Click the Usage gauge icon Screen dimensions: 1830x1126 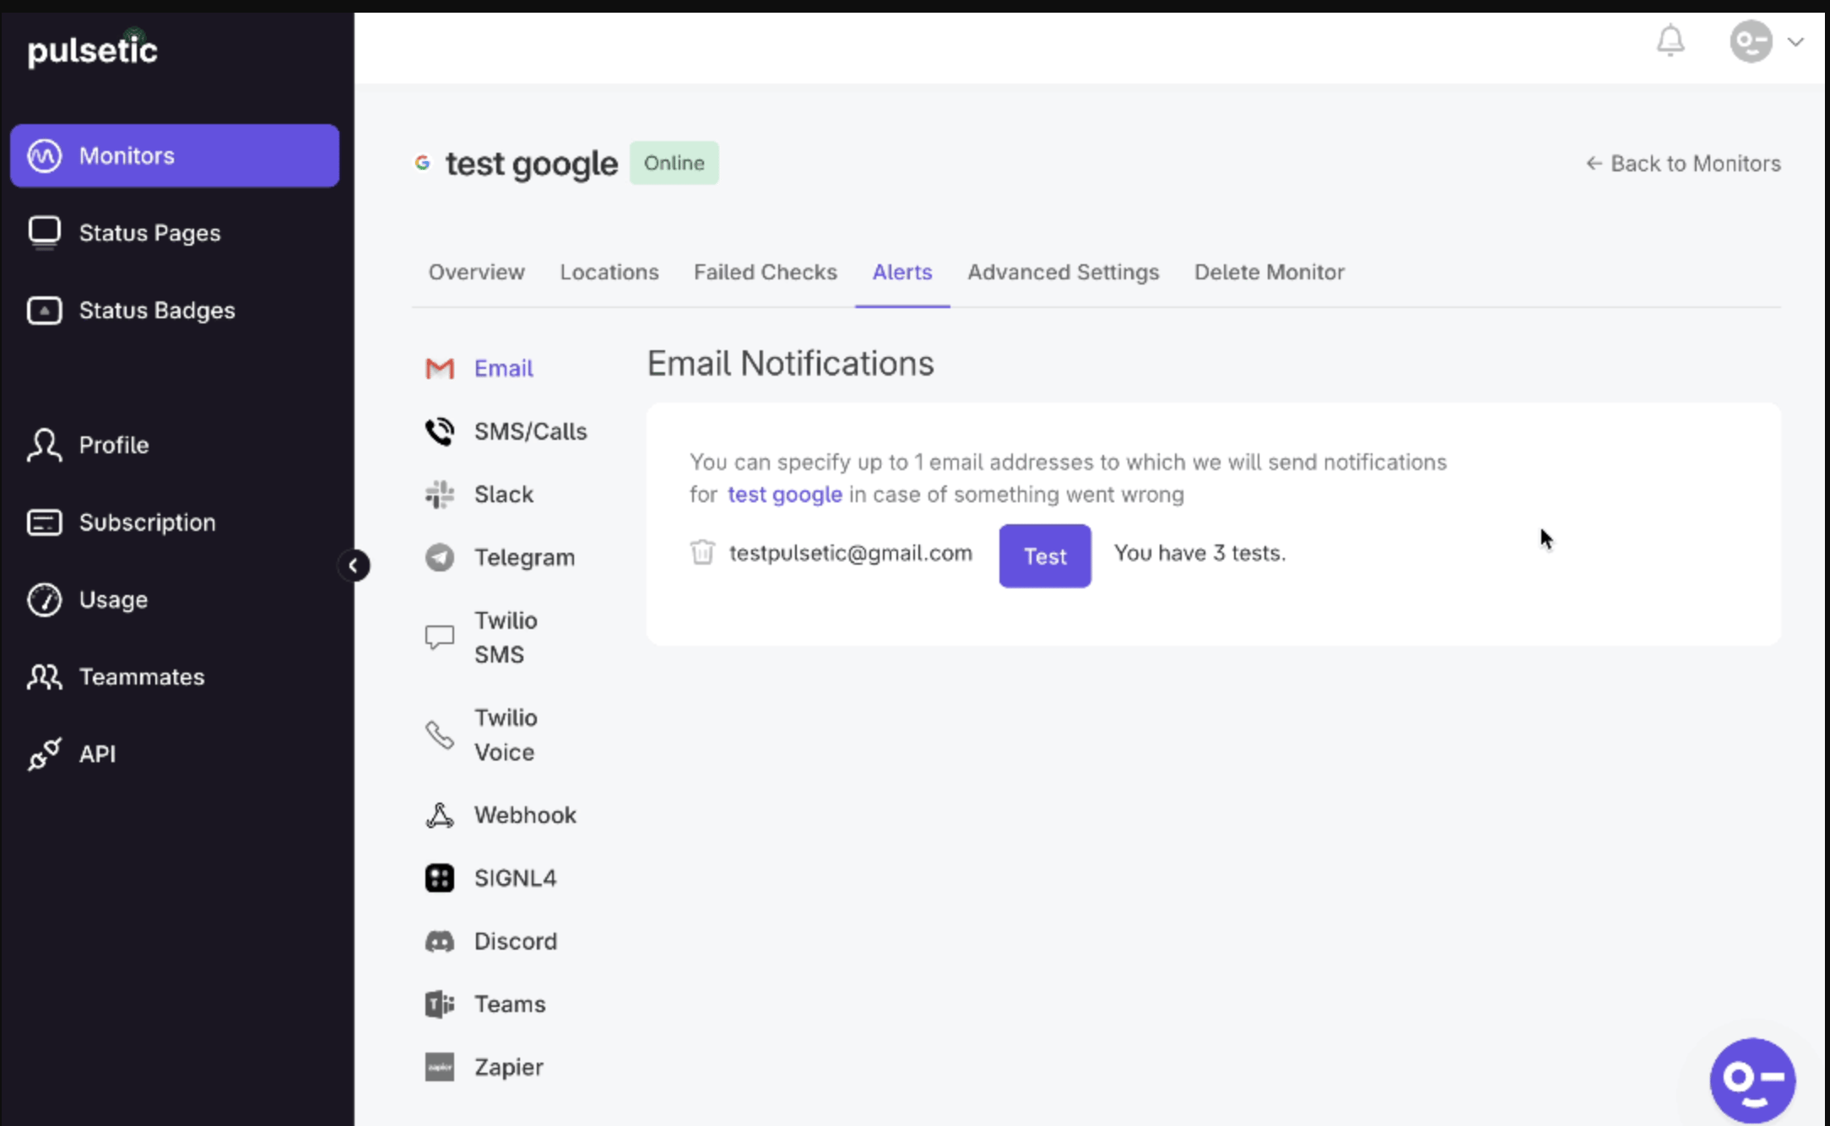pos(44,599)
